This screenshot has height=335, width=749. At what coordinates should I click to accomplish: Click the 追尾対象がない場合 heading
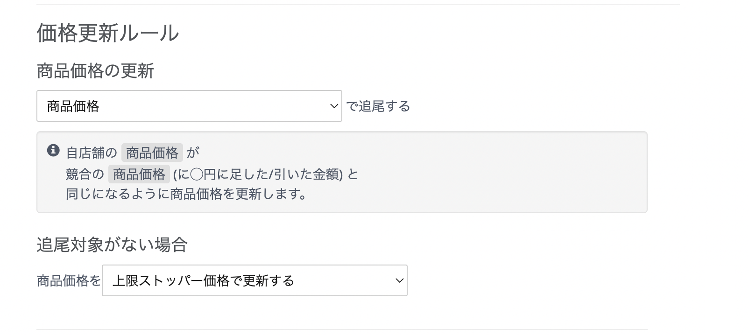click(112, 244)
